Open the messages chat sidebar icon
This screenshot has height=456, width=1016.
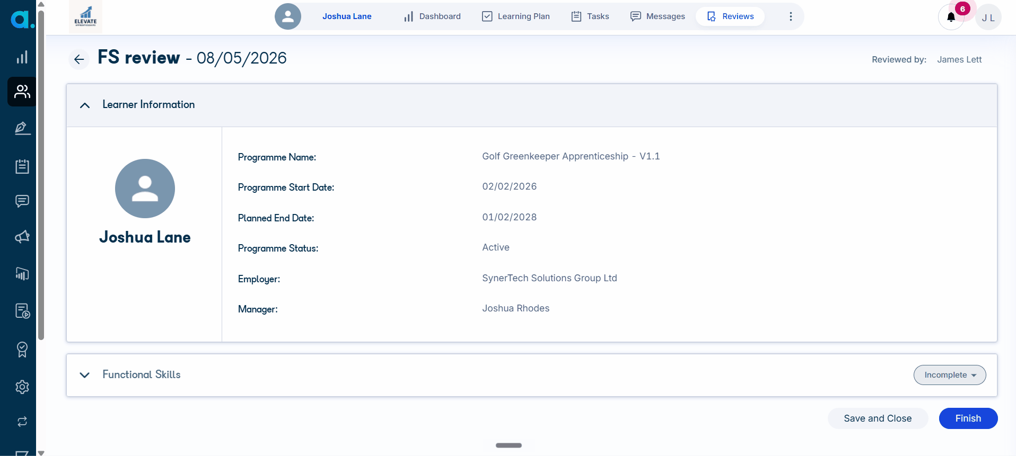[x=22, y=201]
